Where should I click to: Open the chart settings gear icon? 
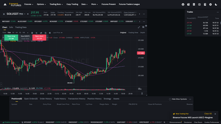click(50, 33)
